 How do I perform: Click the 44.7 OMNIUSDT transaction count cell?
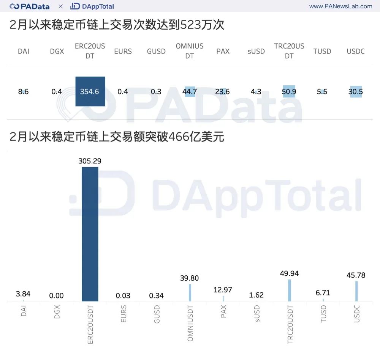(190, 91)
